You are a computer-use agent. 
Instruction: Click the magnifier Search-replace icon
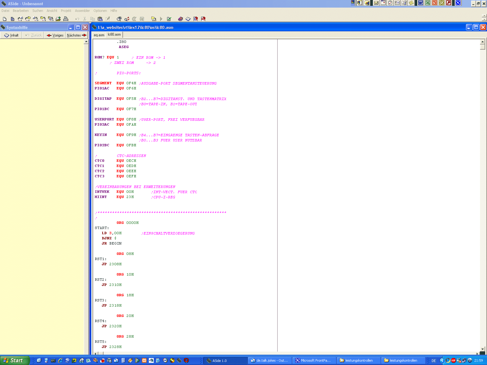(127, 19)
